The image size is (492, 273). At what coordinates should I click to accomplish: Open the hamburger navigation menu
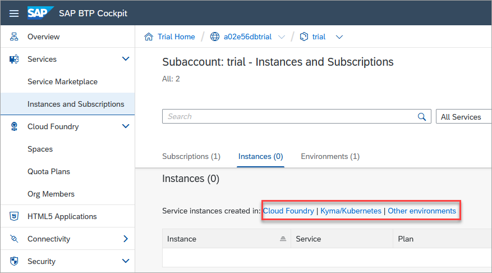point(14,13)
